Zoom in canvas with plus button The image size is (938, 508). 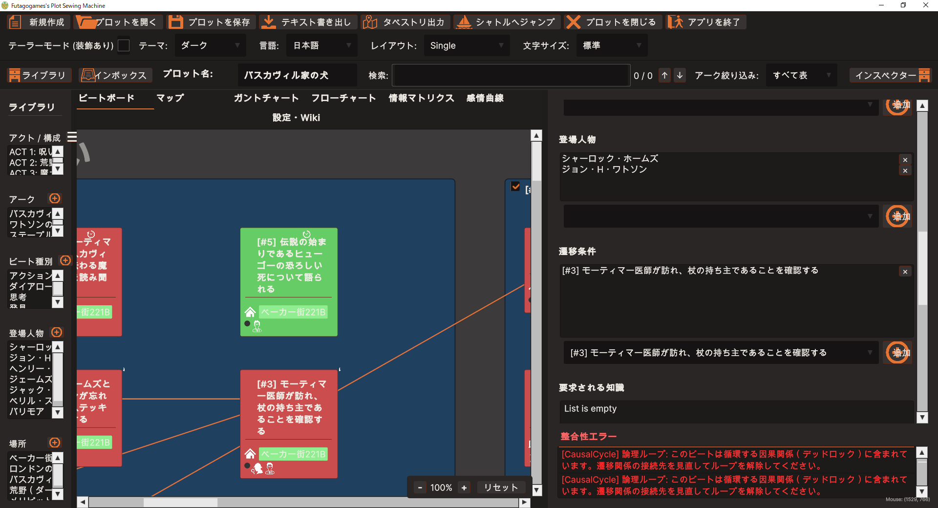click(464, 487)
